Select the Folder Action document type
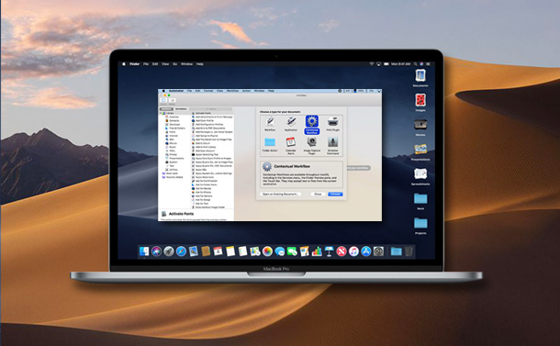560x346 pixels. (270, 145)
